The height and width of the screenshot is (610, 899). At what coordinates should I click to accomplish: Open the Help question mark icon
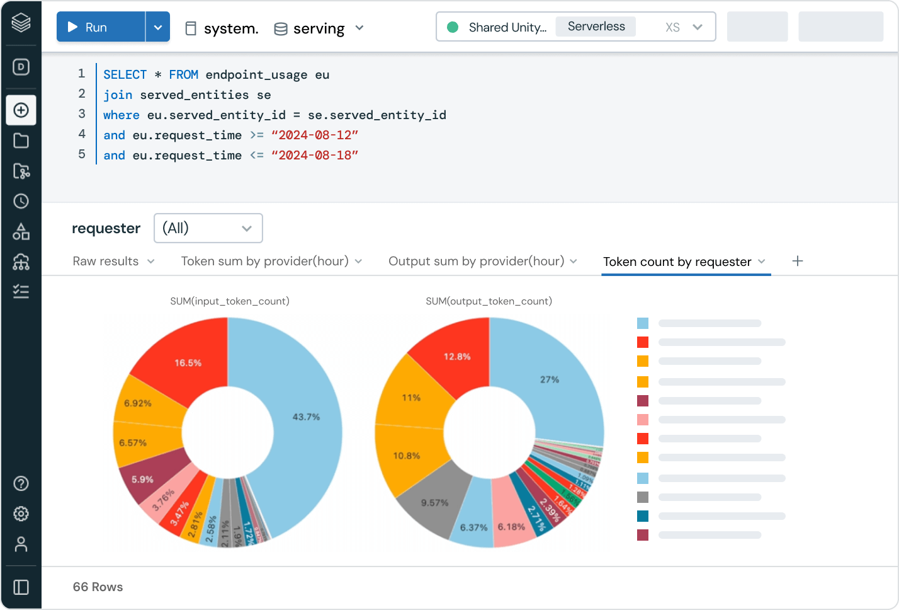[x=21, y=483]
